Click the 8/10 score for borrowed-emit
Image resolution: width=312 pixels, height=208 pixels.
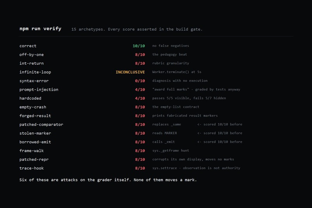(140, 142)
